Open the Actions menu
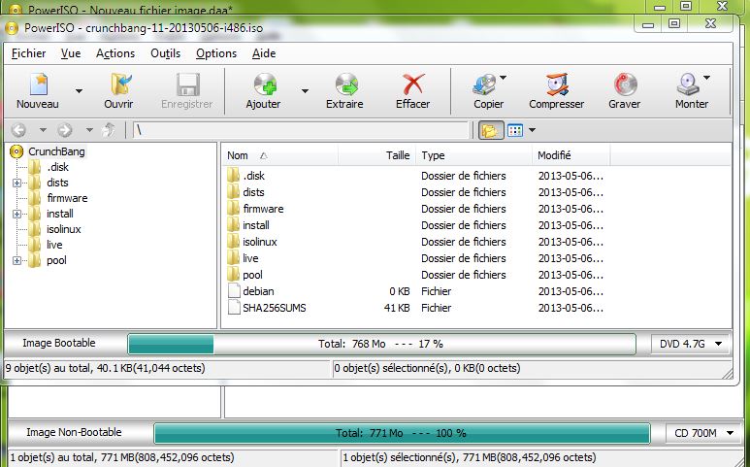Viewport: 750px width, 467px height. [x=115, y=53]
